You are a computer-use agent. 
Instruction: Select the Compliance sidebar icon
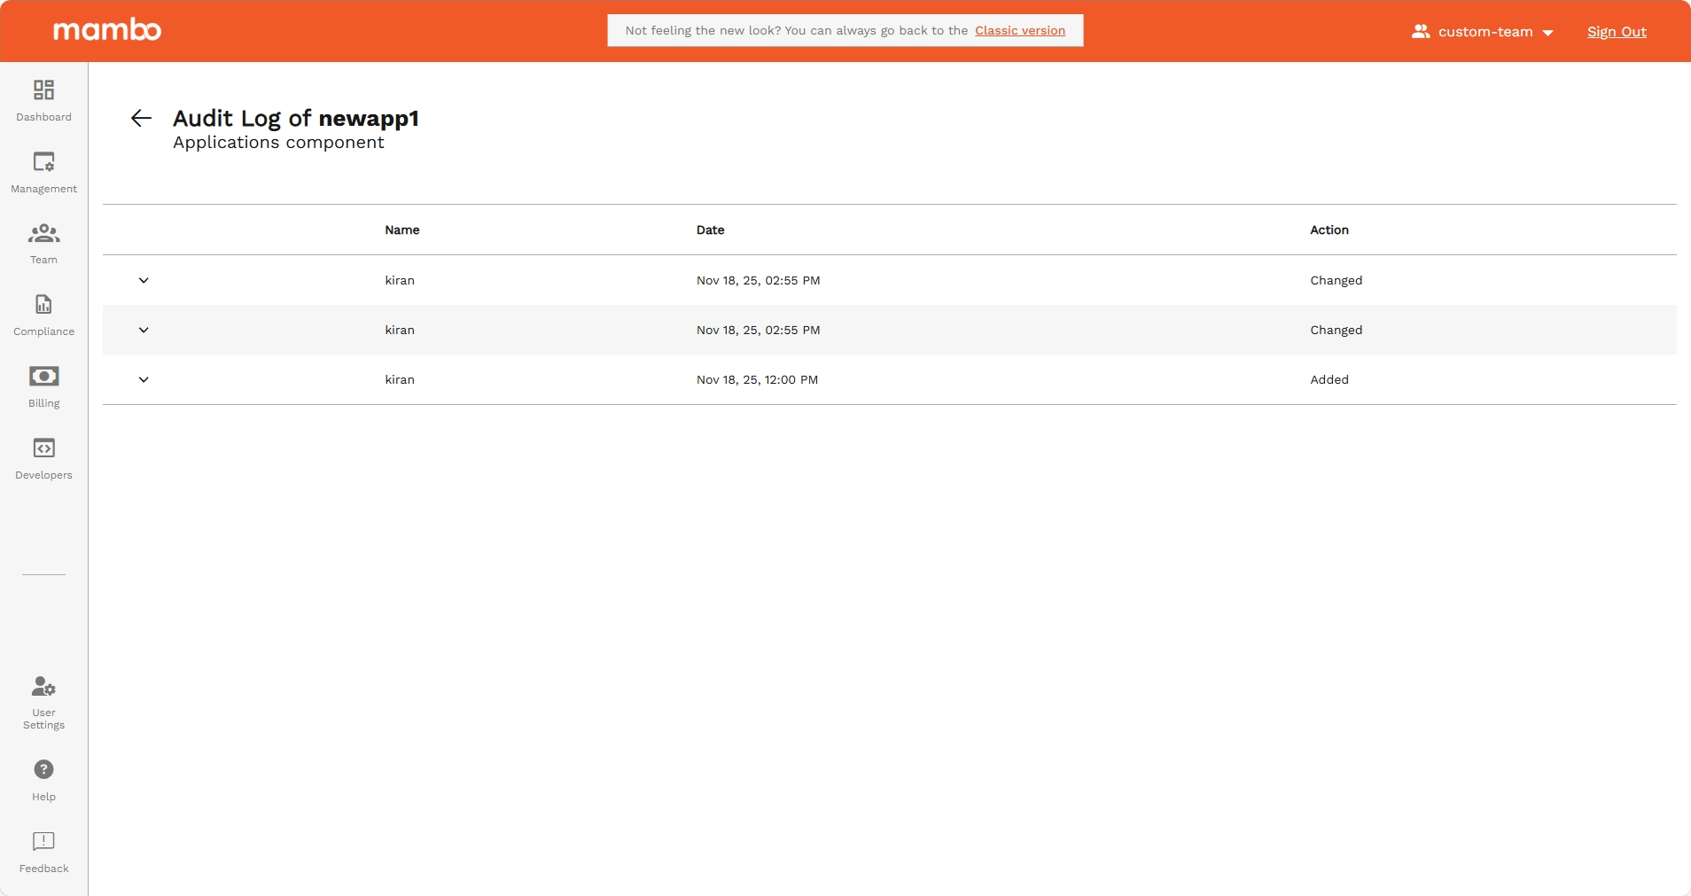(43, 314)
